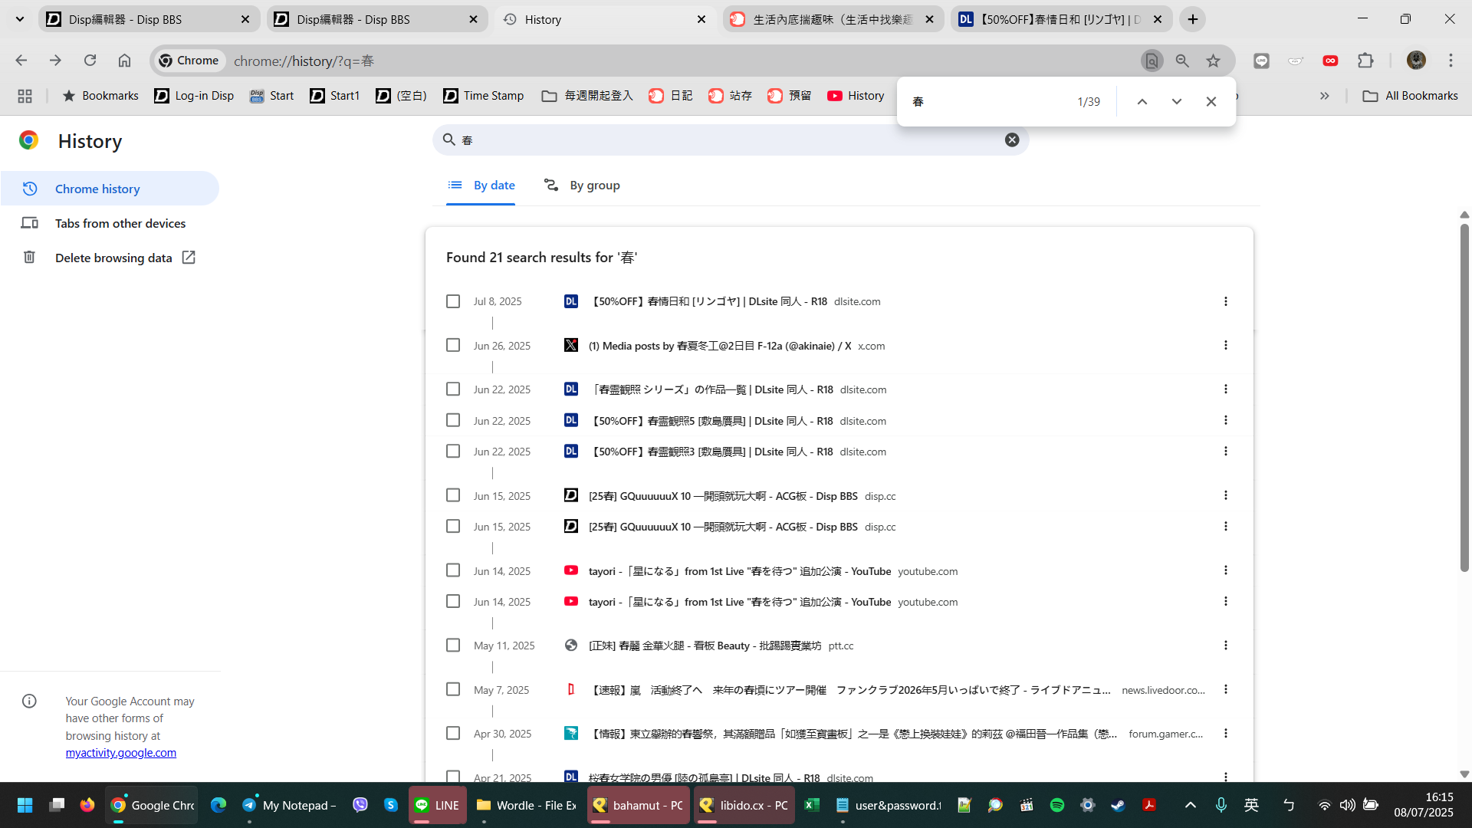
Task: Clear the history search field
Action: point(1012,140)
